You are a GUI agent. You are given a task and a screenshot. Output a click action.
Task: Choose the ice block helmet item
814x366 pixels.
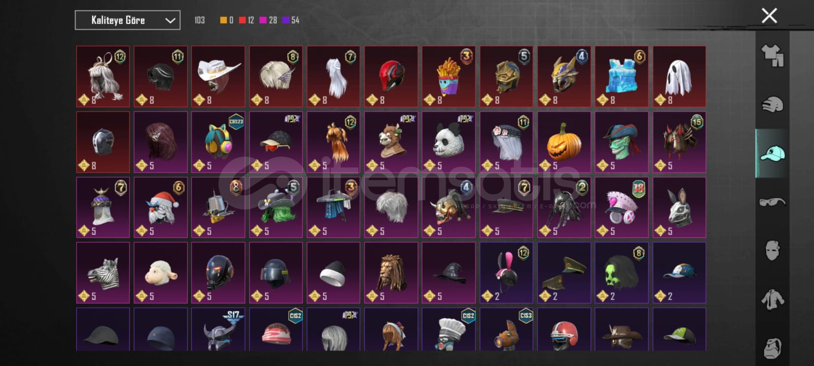click(x=622, y=76)
